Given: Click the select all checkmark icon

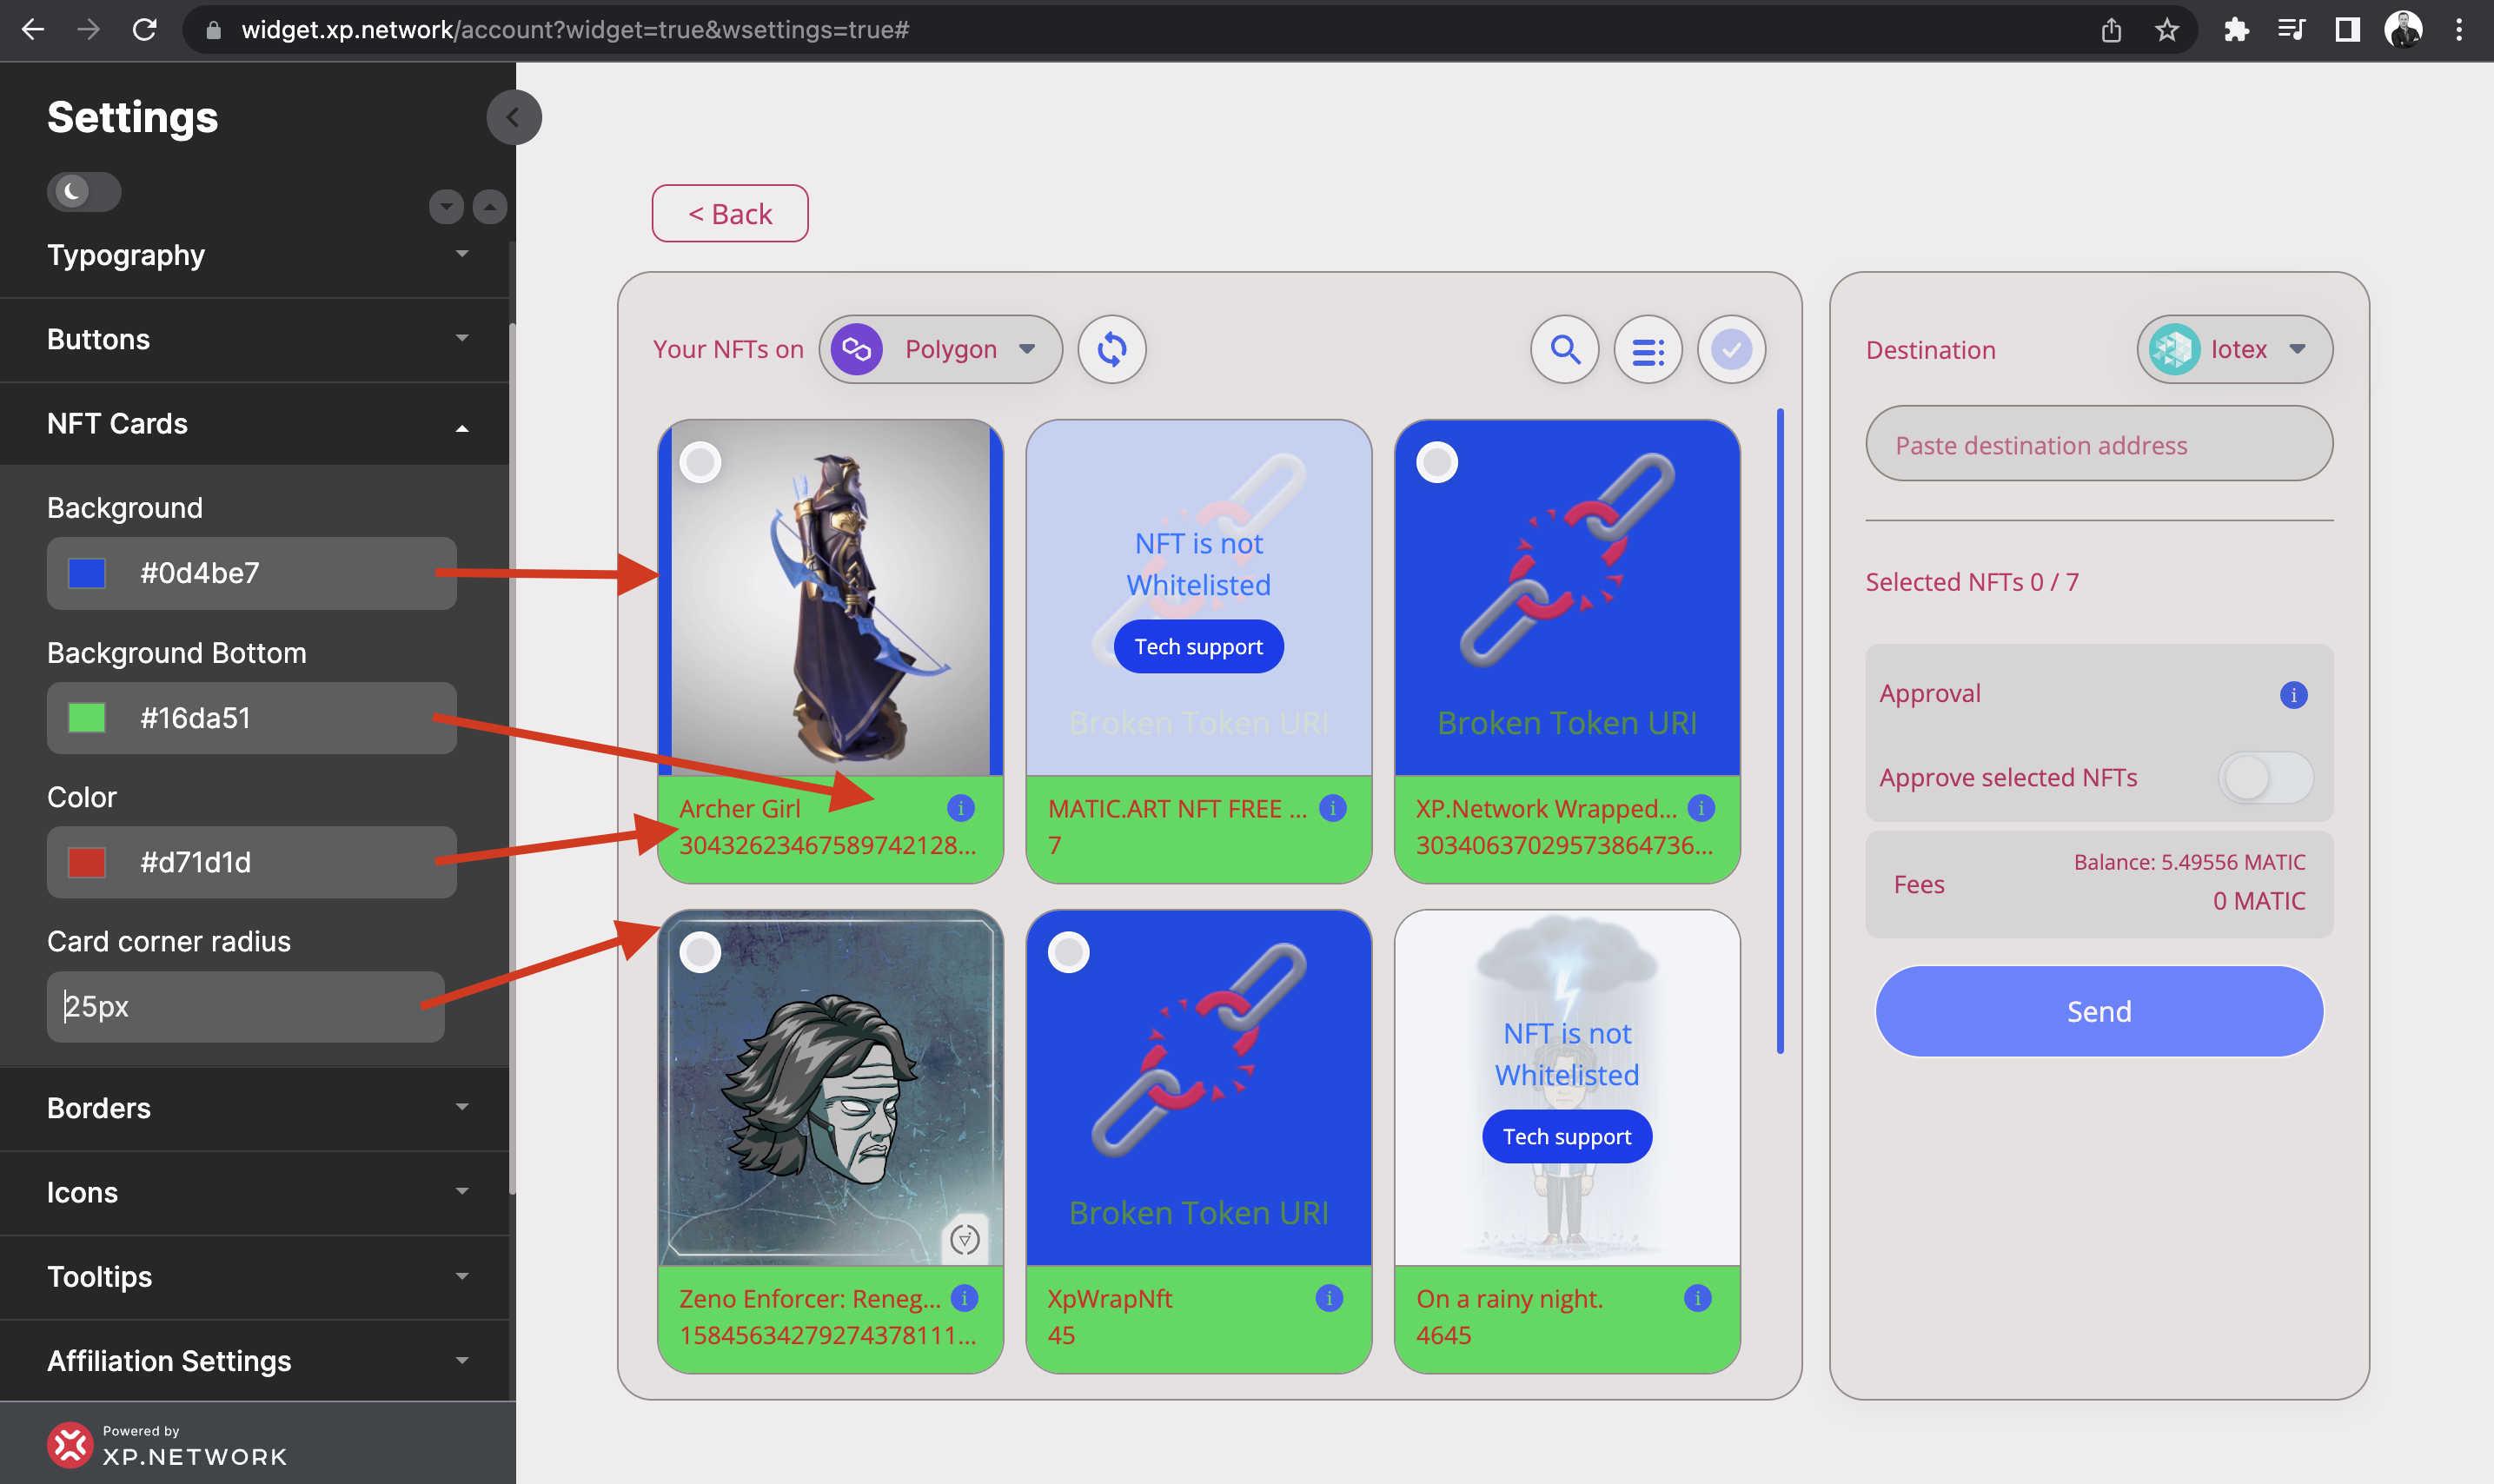Looking at the screenshot, I should (1731, 350).
